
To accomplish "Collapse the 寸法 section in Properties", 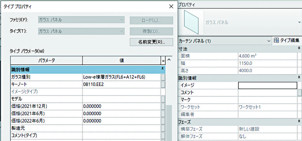I will click(x=299, y=48).
